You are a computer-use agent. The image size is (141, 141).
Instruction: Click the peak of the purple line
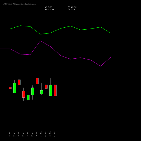pyautogui.click(x=40, y=41)
